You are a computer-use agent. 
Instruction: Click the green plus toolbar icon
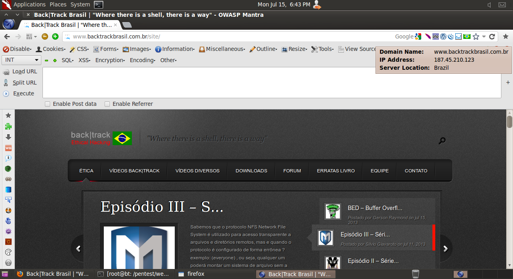tap(55, 36)
